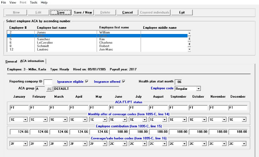The image size is (259, 157).
Task: Click September ACA FT/PT status field
Action: (178, 108)
